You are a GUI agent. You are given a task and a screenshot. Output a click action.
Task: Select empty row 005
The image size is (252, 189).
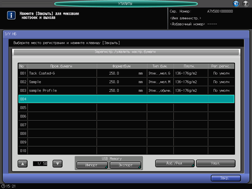pyautogui.click(x=126, y=108)
